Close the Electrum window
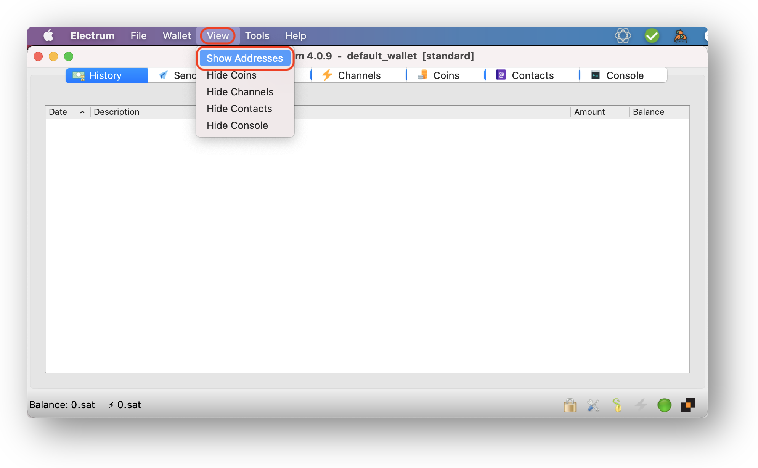This screenshot has height=468, width=758. tap(38, 56)
